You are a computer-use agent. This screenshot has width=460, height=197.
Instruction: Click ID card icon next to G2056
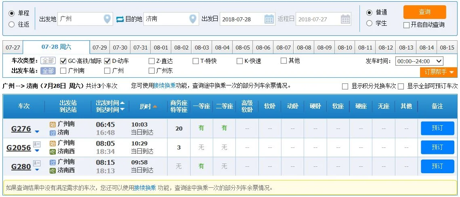[37, 144]
